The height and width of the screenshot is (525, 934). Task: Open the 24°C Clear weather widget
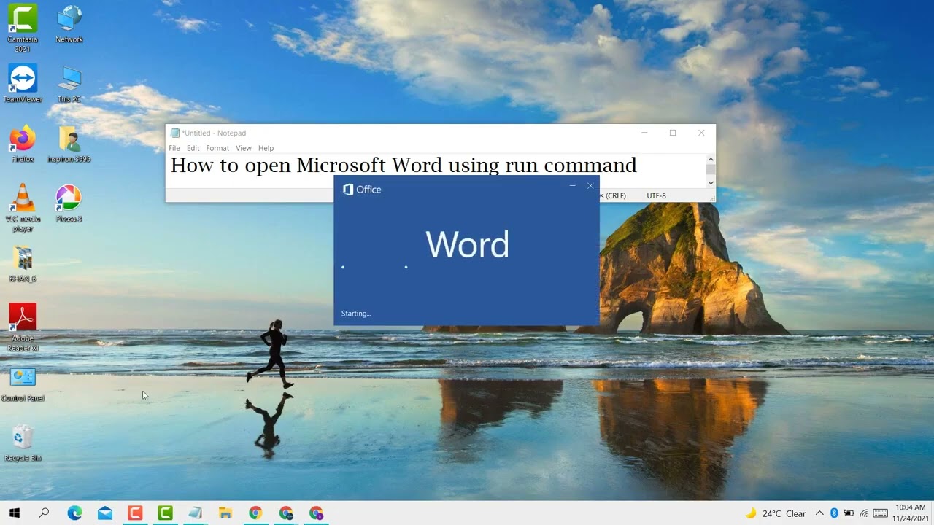point(775,513)
